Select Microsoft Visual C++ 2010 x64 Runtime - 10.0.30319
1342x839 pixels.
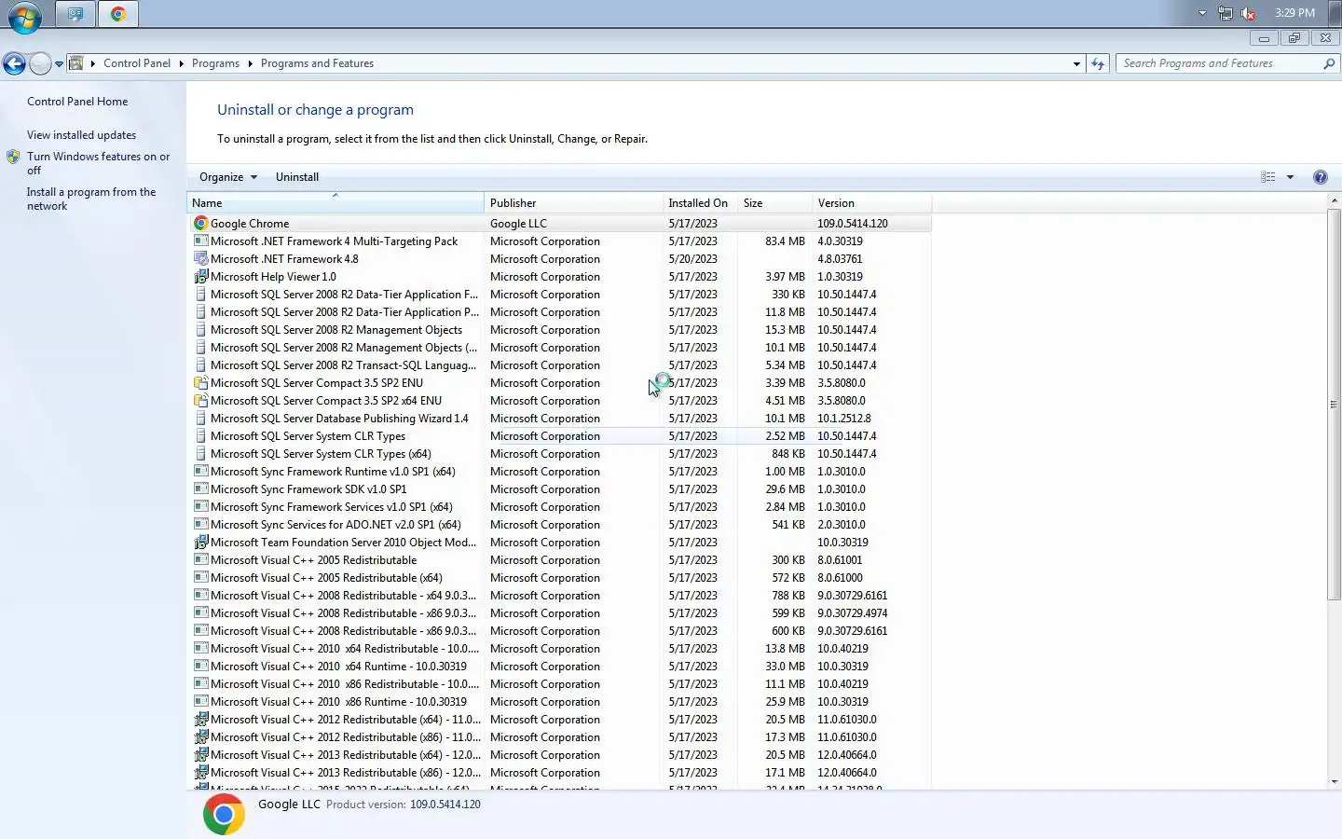click(x=559, y=667)
